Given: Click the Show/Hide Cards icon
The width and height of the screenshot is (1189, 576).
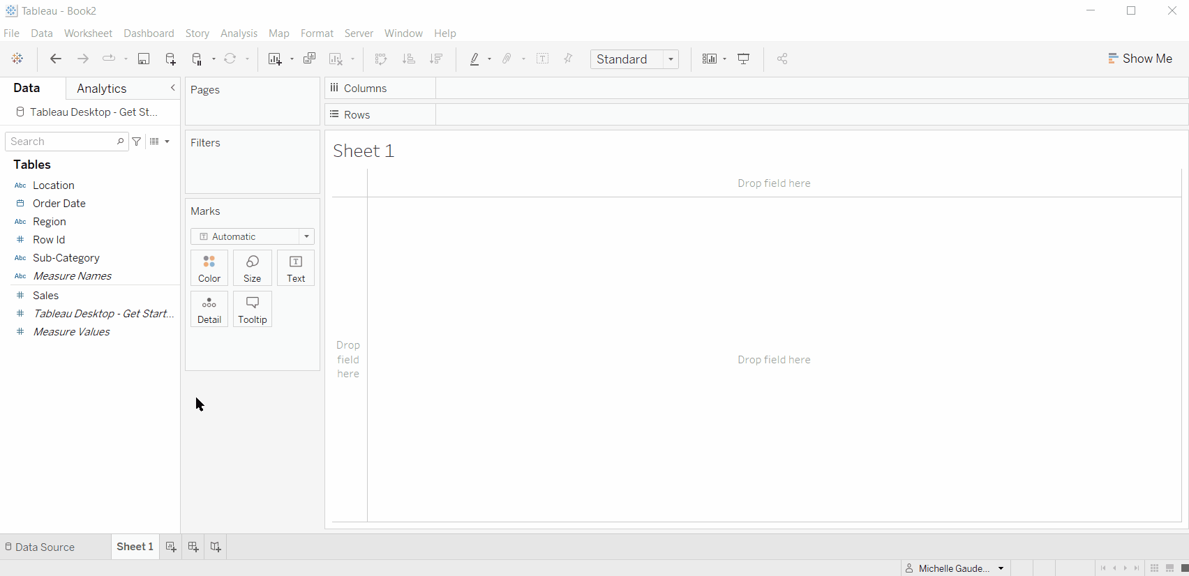Looking at the screenshot, I should (x=710, y=59).
